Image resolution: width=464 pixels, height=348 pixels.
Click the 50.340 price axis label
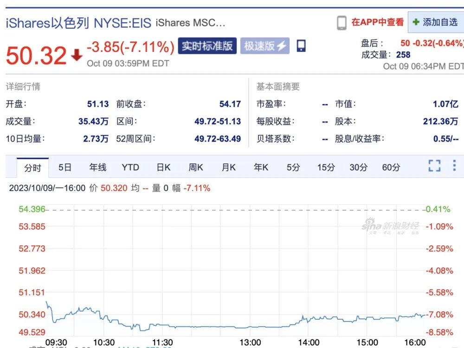point(32,314)
